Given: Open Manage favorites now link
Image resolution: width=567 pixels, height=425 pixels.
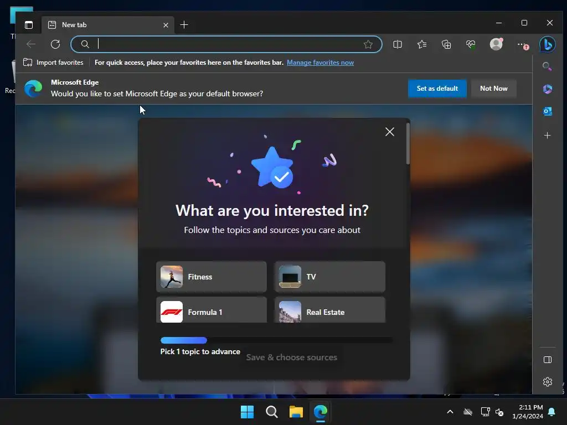Looking at the screenshot, I should click(x=320, y=63).
